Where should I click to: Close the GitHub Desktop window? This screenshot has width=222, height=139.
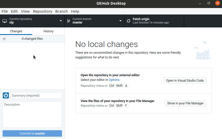click(218, 3)
